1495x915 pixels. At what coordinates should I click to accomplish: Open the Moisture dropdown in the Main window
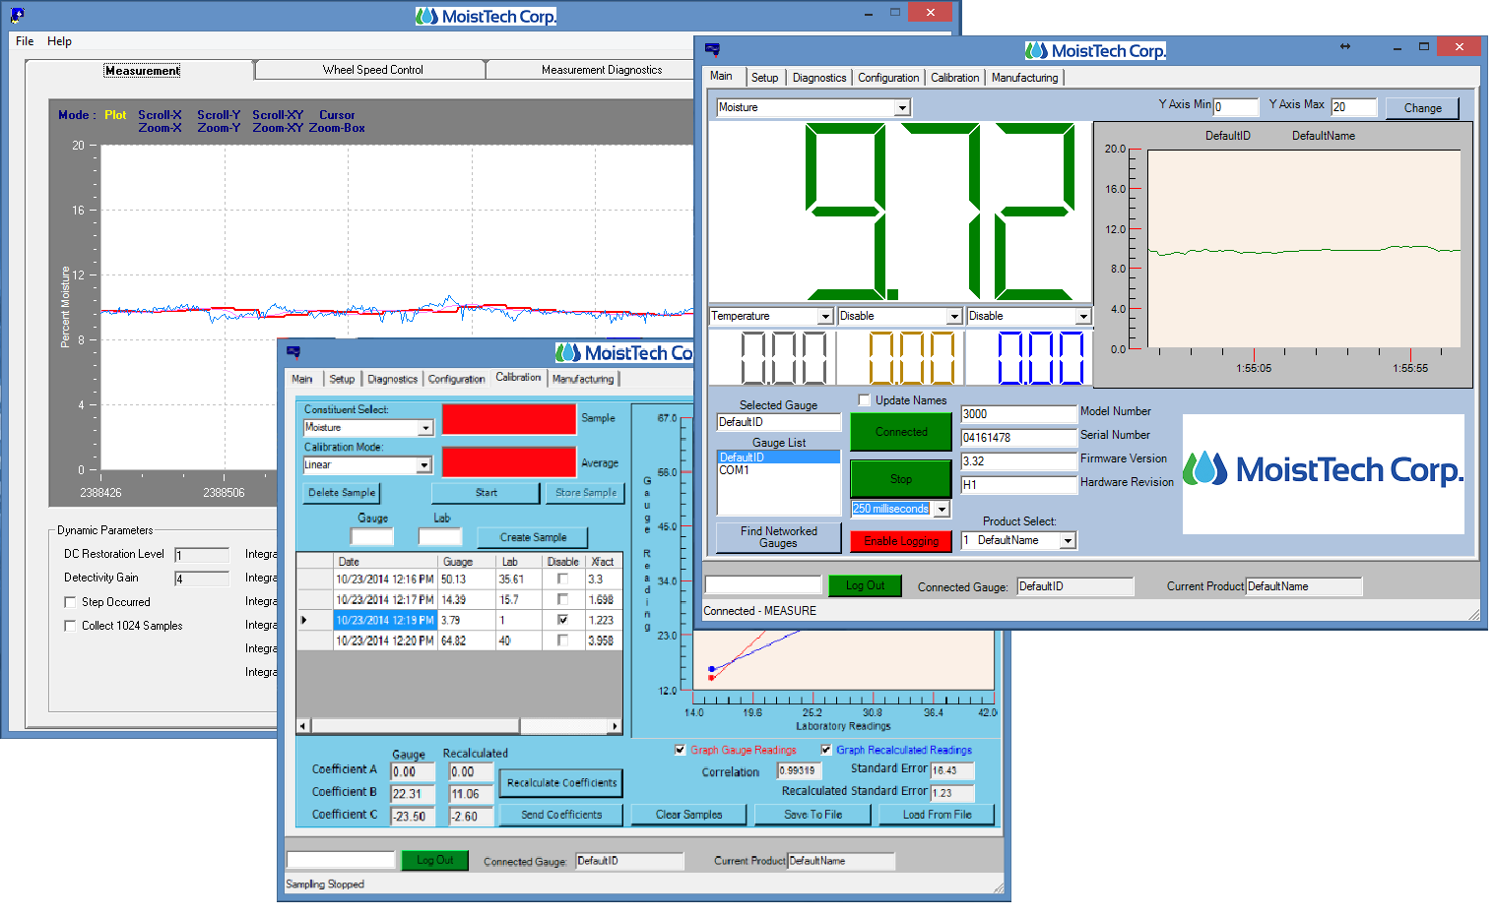(x=902, y=107)
